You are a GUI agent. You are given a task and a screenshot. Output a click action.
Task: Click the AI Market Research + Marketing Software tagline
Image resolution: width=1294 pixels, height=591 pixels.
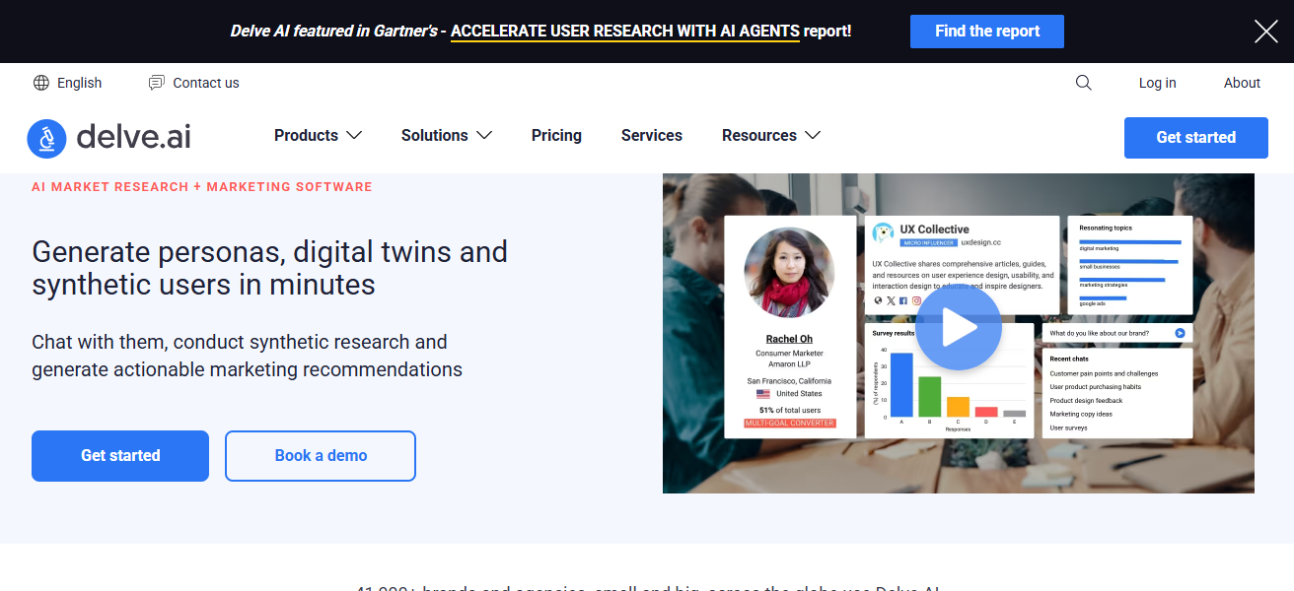[x=202, y=186]
